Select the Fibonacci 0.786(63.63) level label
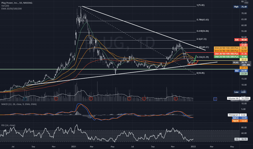Viewport: 253px width, 149px height. 203,20
